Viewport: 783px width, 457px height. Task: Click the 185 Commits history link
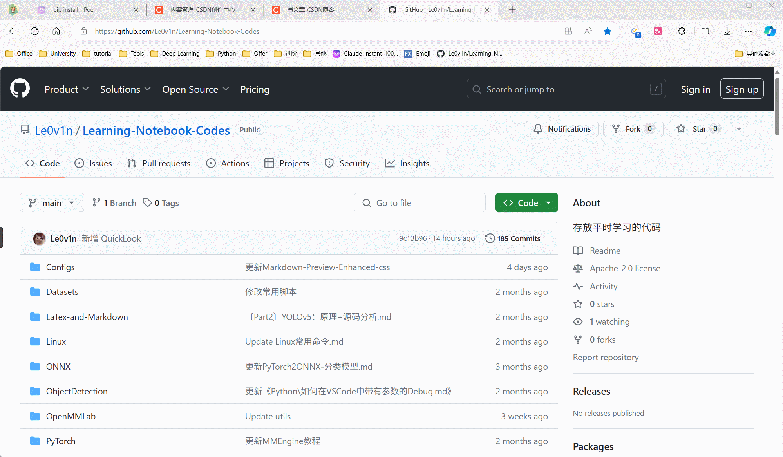click(513, 238)
